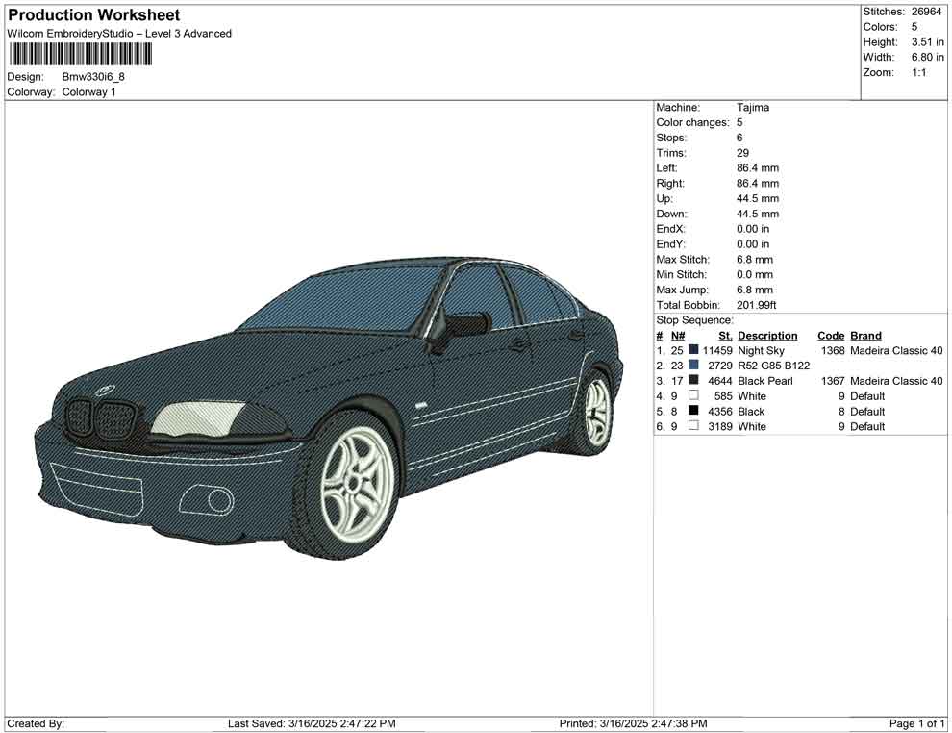Click the kidney grille on the car
Image resolution: width=952 pixels, height=733 pixels.
pos(103,419)
